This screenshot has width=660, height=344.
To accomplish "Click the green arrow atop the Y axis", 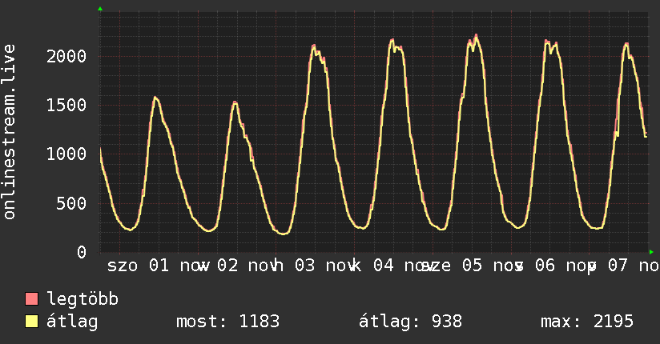I will pyautogui.click(x=100, y=9).
